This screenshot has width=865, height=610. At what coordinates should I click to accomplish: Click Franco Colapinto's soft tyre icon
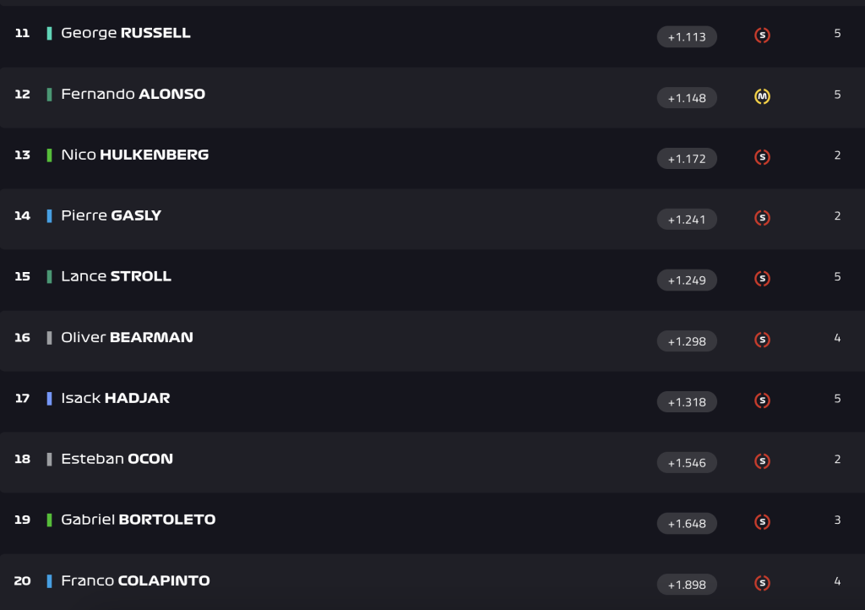point(762,583)
